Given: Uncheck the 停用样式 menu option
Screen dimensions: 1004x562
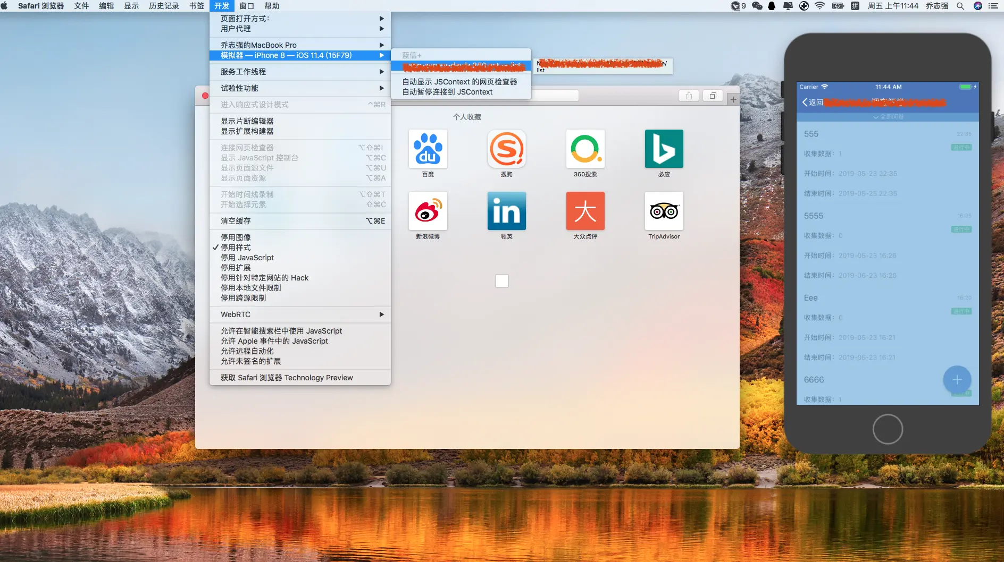Looking at the screenshot, I should (300, 248).
